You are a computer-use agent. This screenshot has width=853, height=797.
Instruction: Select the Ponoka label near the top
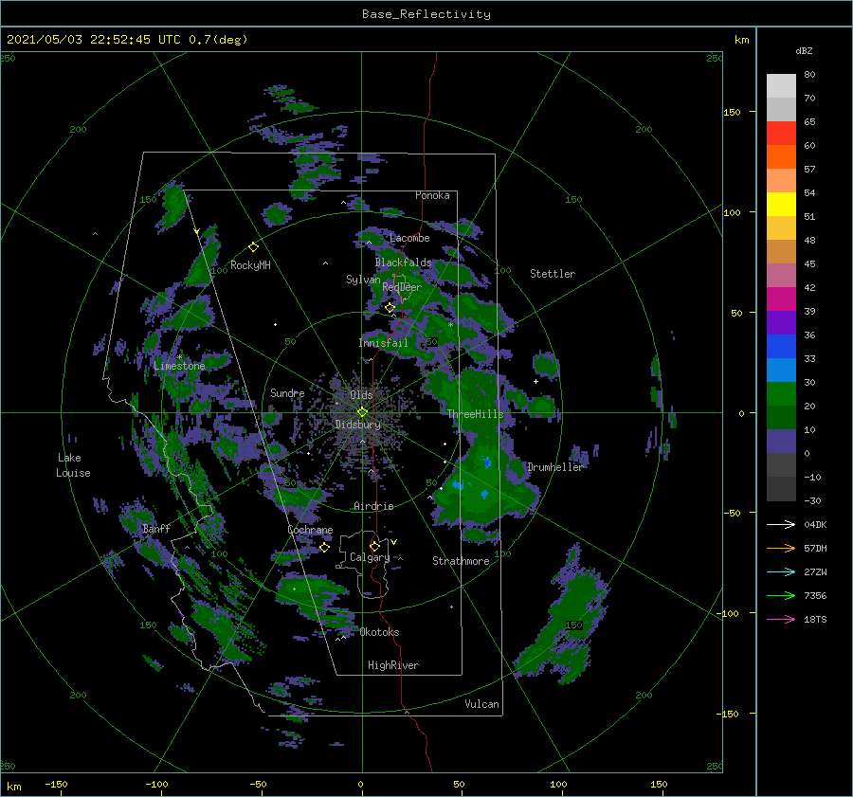[x=432, y=195]
